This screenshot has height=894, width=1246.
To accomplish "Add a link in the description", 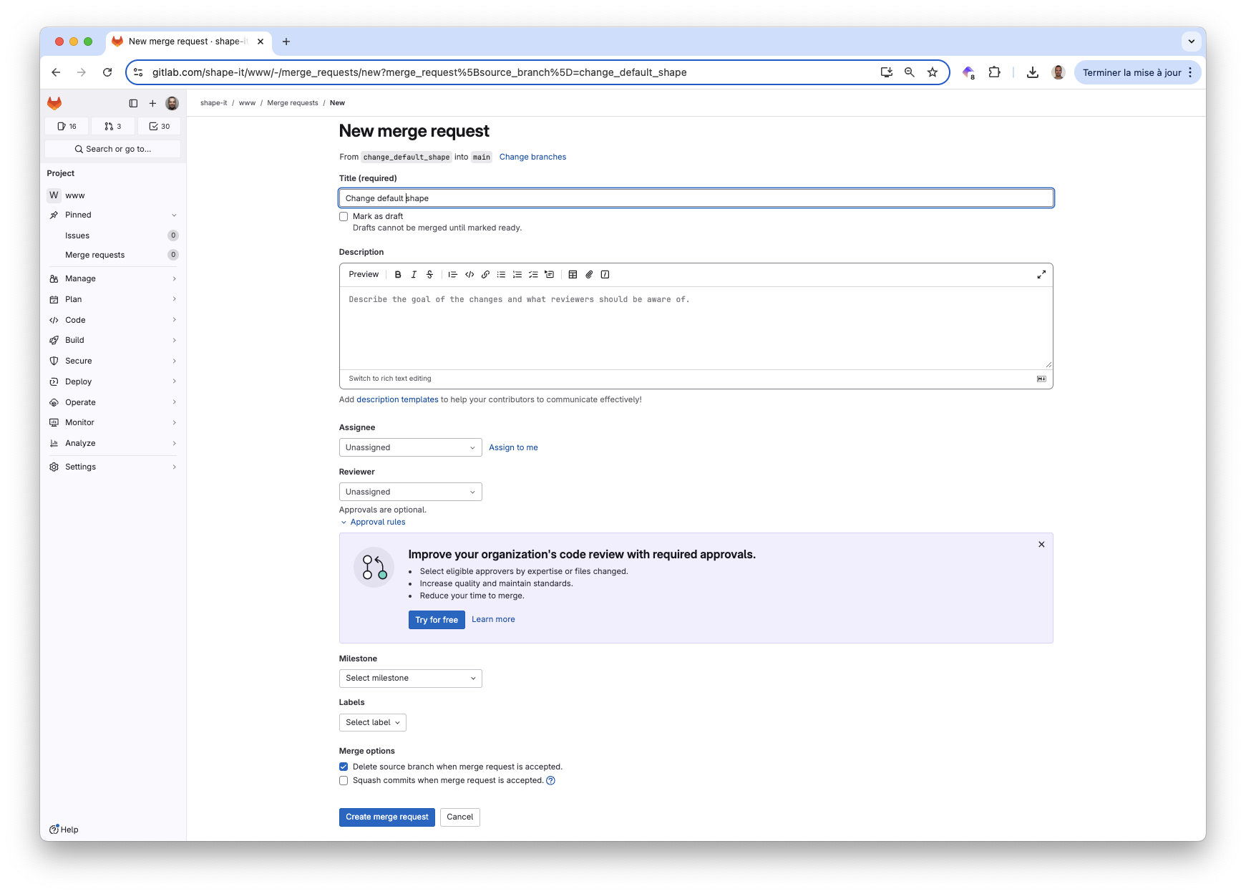I will (485, 275).
